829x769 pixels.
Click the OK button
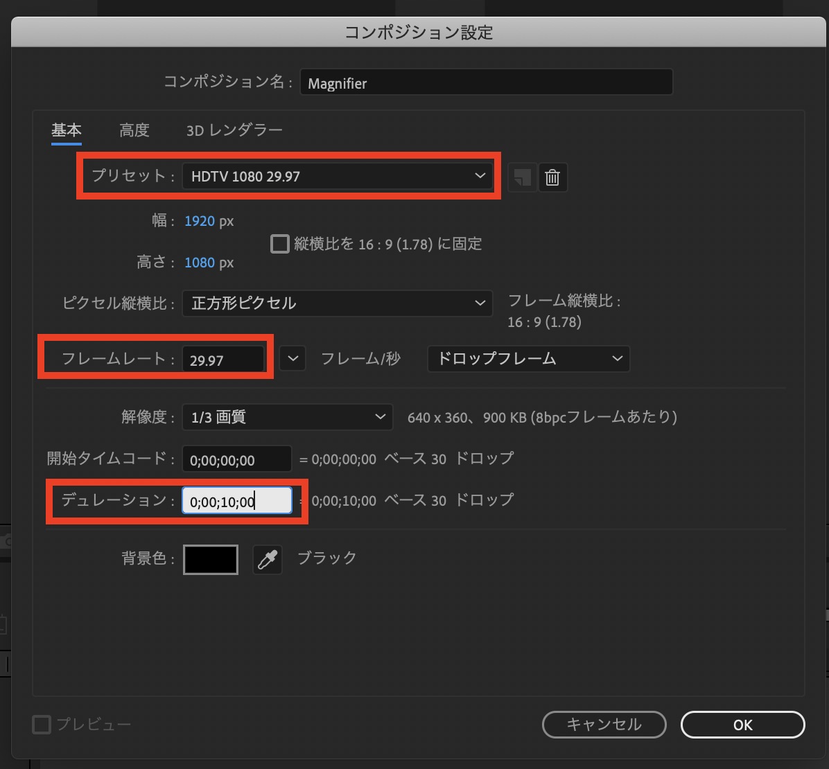tap(742, 725)
